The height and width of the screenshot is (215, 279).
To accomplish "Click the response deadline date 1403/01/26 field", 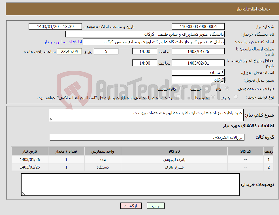I will click(198, 52).
